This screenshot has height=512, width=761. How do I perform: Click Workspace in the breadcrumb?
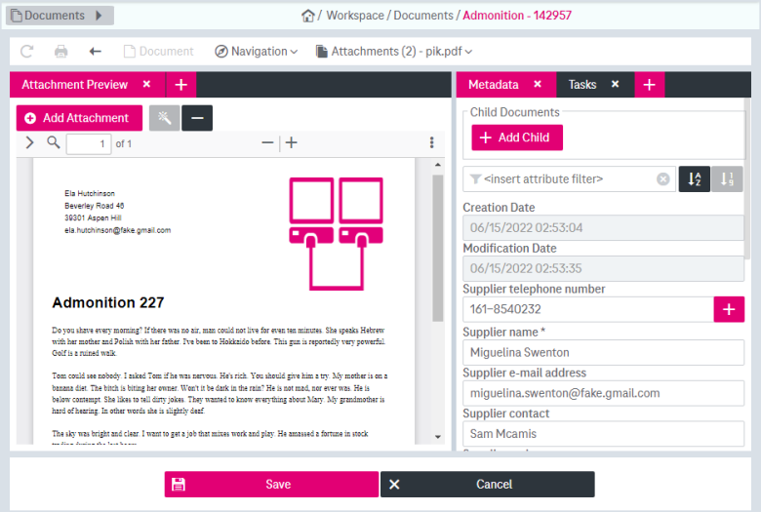click(x=355, y=16)
